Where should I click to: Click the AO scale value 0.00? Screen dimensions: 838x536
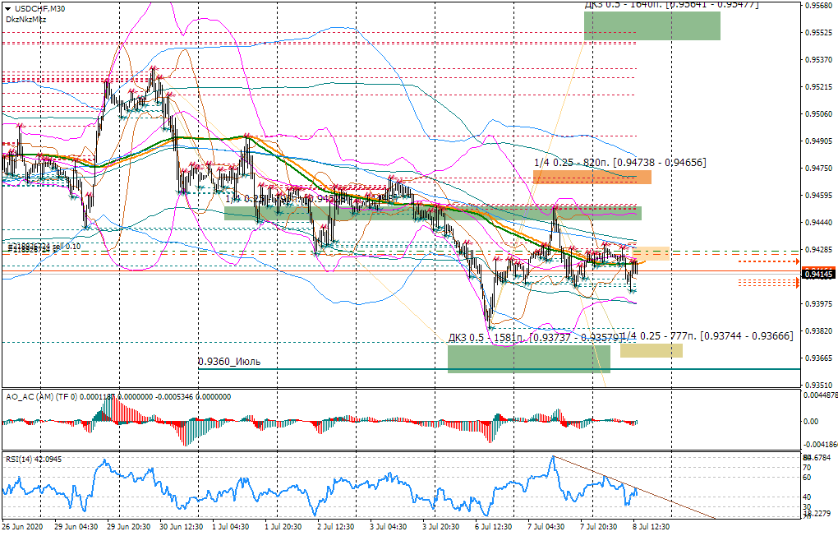(811, 422)
